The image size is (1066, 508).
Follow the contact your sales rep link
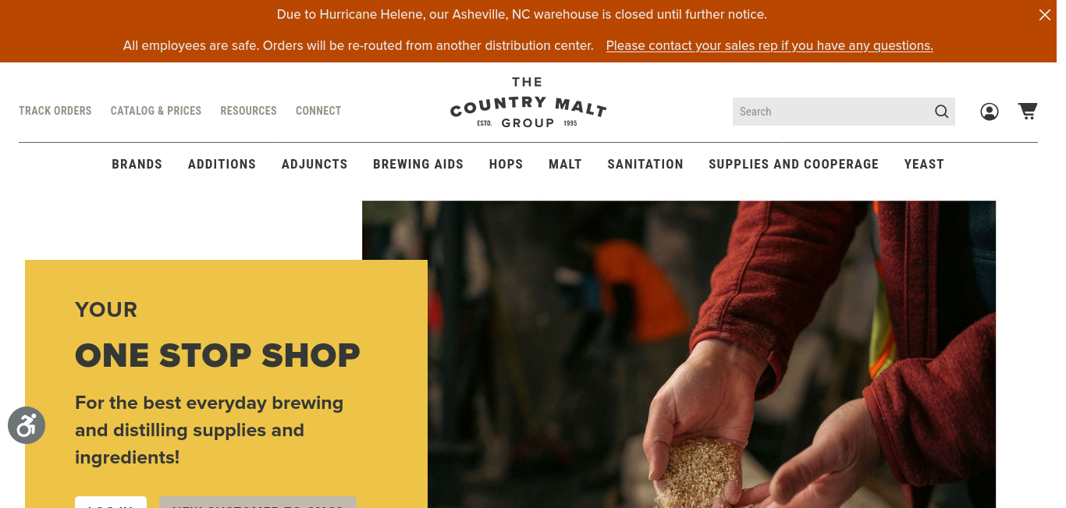pyautogui.click(x=769, y=45)
